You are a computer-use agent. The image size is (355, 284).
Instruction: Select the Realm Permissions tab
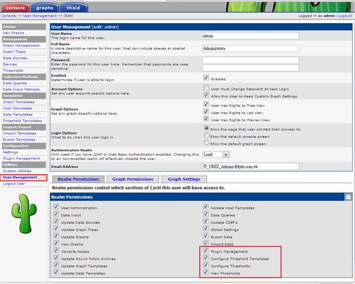[78, 179]
